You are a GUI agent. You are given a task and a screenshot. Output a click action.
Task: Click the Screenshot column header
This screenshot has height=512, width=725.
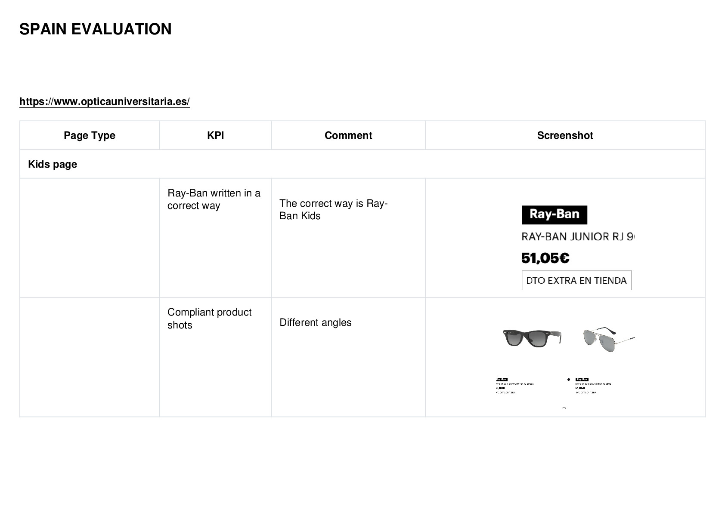coord(565,135)
